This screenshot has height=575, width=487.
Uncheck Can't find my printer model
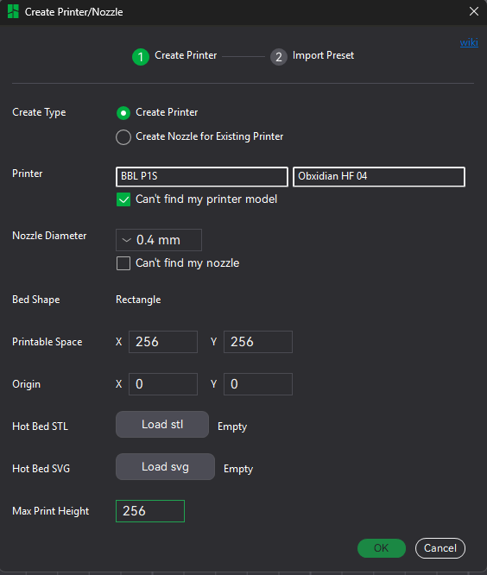tap(123, 199)
